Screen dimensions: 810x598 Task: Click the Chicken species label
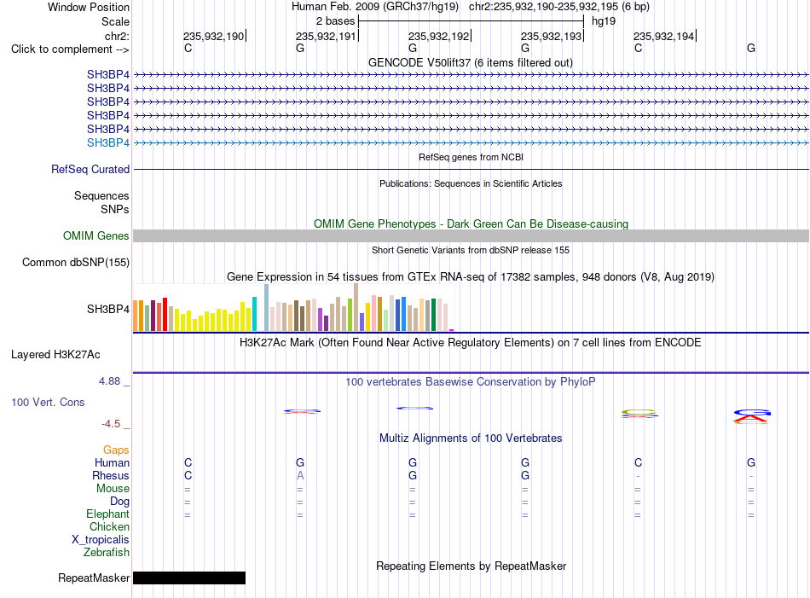109,526
